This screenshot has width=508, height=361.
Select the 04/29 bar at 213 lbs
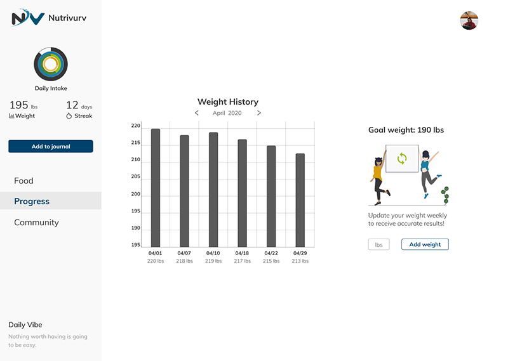(300, 200)
